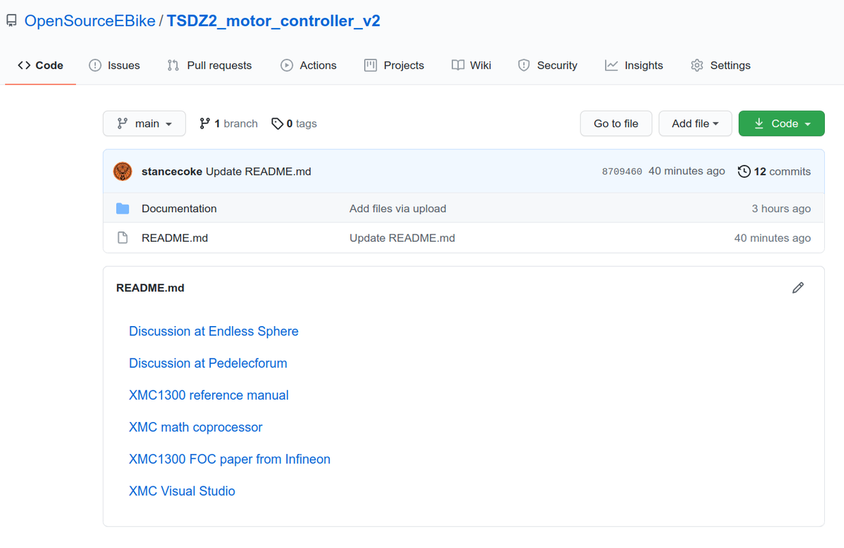This screenshot has width=844, height=548.
Task: Click the Documentation folder icon
Action: click(x=123, y=208)
